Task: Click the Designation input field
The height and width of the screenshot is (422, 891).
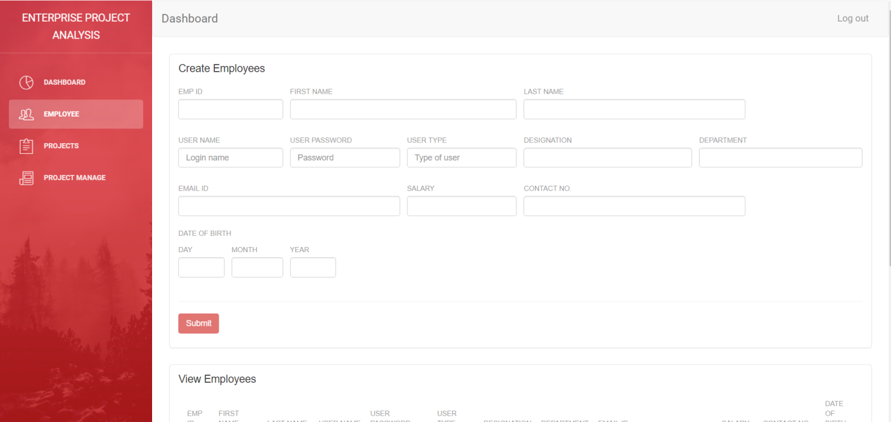Action: (608, 158)
